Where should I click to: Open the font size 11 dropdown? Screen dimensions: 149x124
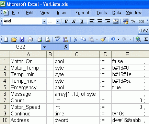[x=58, y=21]
